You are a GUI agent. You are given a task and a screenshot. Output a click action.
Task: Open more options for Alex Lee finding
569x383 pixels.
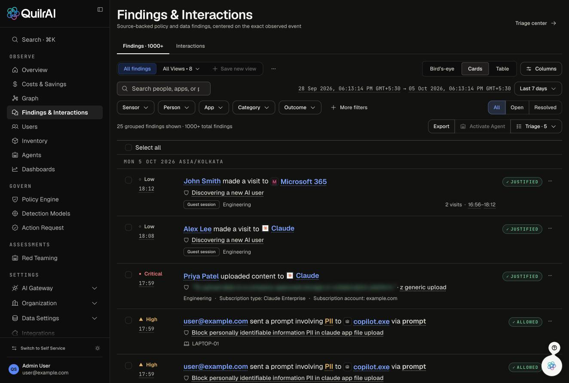(550, 229)
